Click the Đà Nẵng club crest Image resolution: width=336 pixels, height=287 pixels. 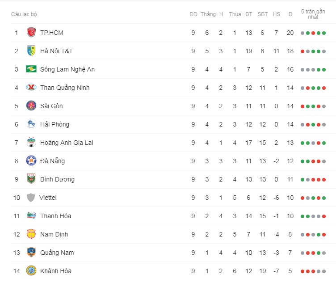click(x=31, y=161)
